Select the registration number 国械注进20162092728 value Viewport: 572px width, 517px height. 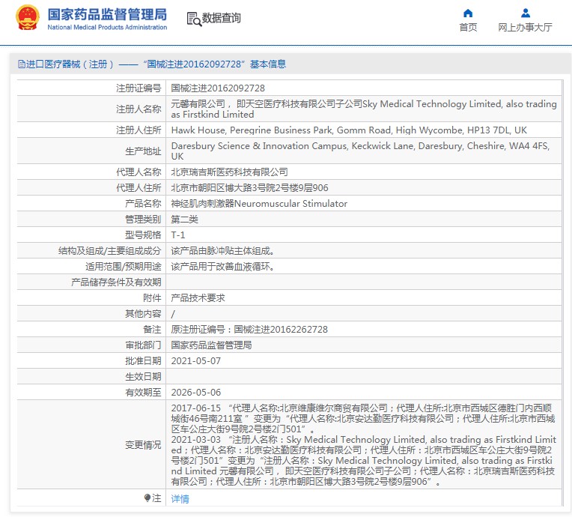coord(218,88)
